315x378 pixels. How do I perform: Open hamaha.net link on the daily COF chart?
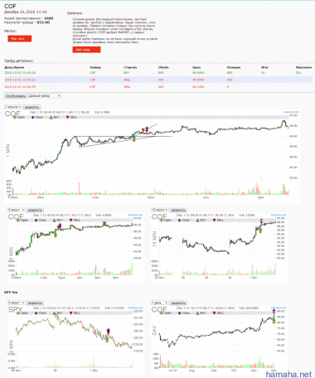click(x=279, y=308)
